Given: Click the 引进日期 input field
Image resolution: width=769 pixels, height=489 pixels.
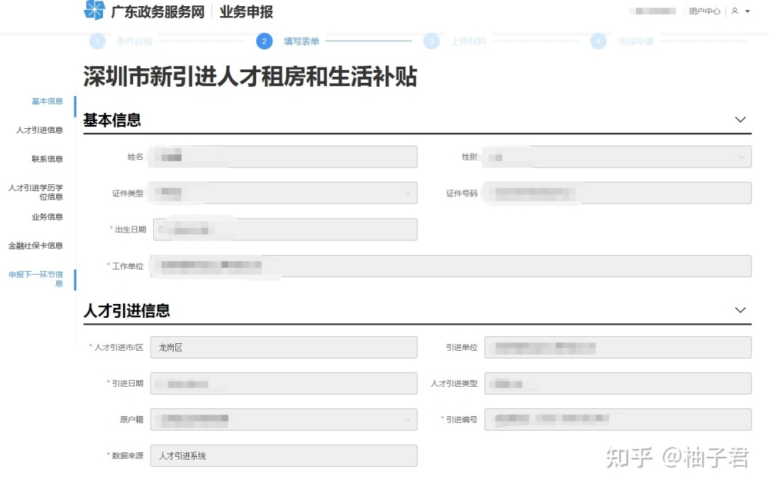Looking at the screenshot, I should point(284,383).
